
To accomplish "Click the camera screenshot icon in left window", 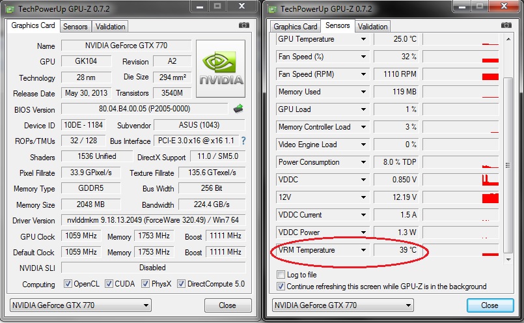I will [244, 25].
